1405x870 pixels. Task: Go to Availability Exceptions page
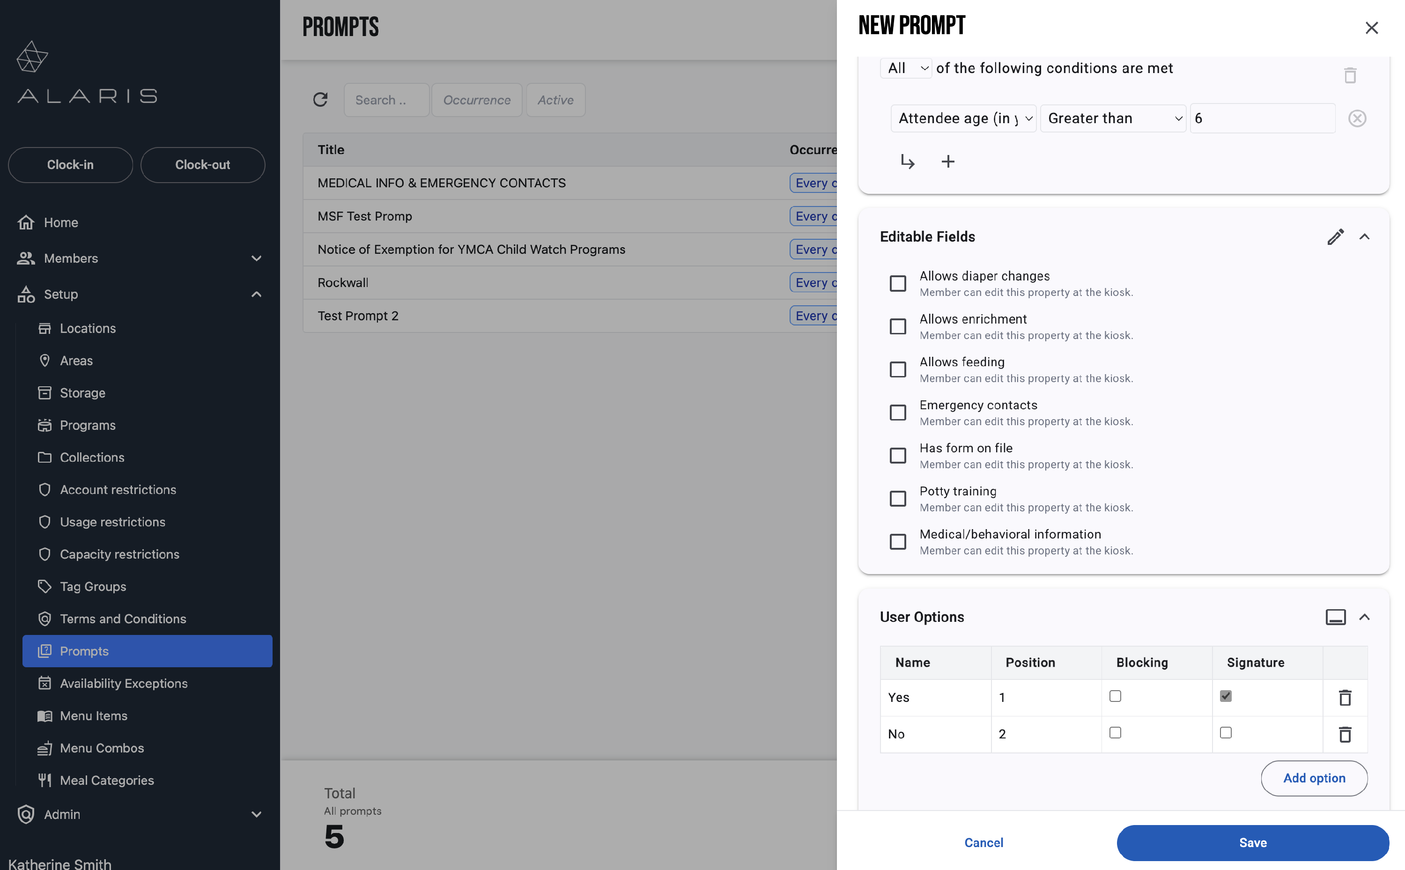[123, 683]
